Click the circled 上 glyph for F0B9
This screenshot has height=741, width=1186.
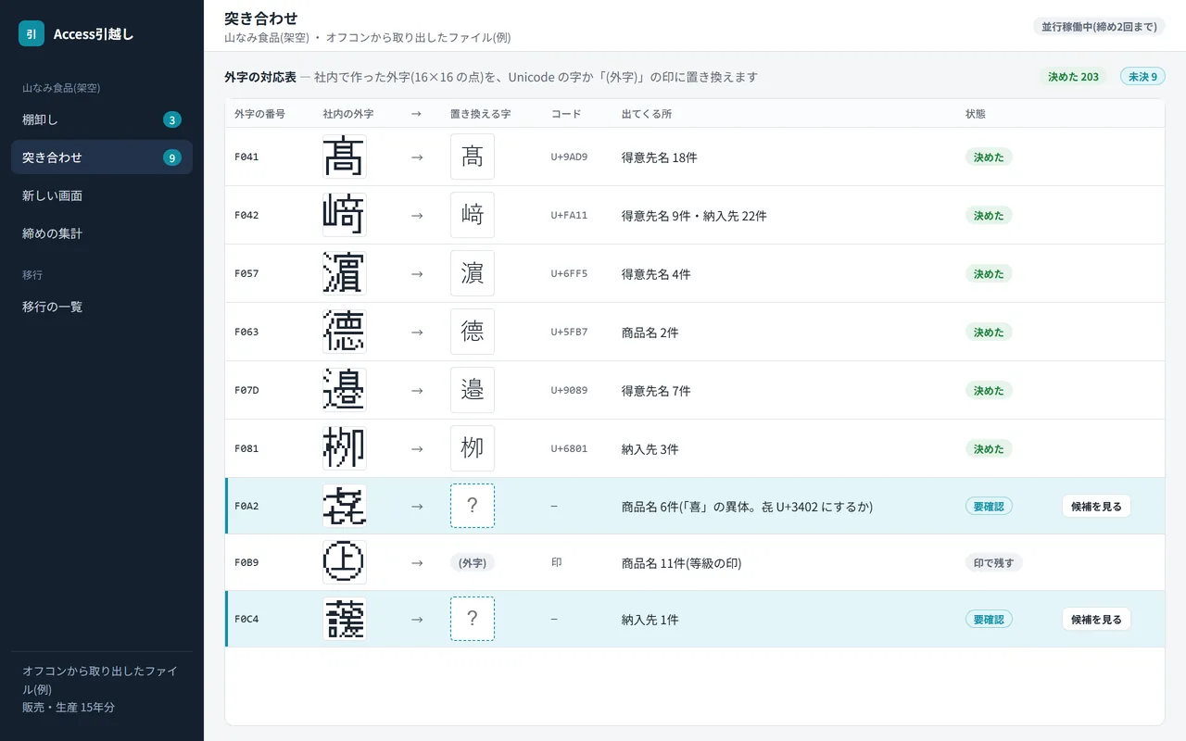click(345, 562)
